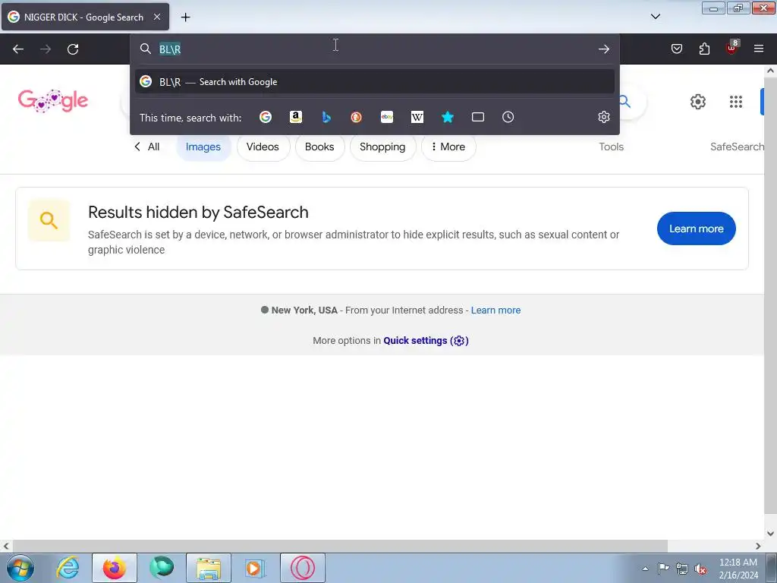777x583 pixels.
Task: Open the Opera browser taskbar icon
Action: (303, 568)
